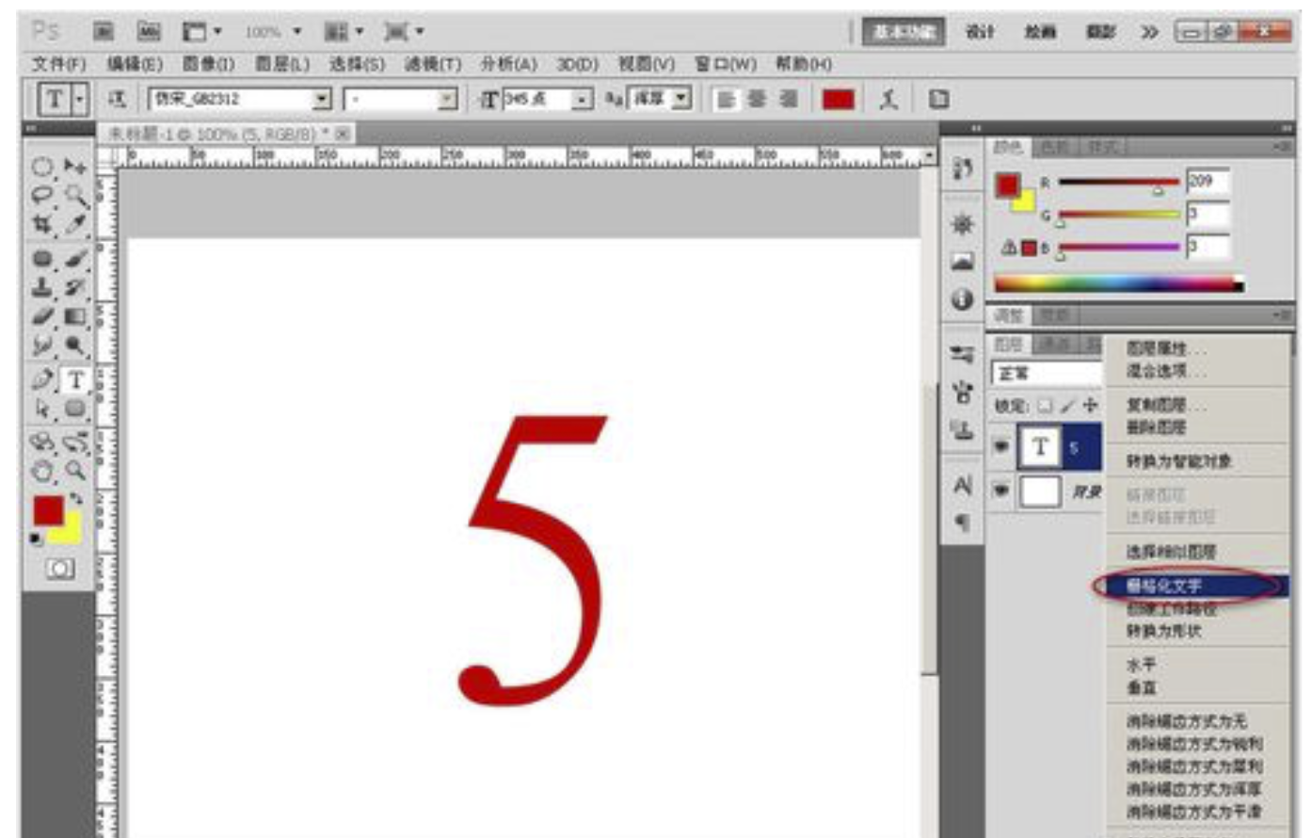Open the 滤镜(T) menu
The height and width of the screenshot is (838, 1312).
(433, 65)
